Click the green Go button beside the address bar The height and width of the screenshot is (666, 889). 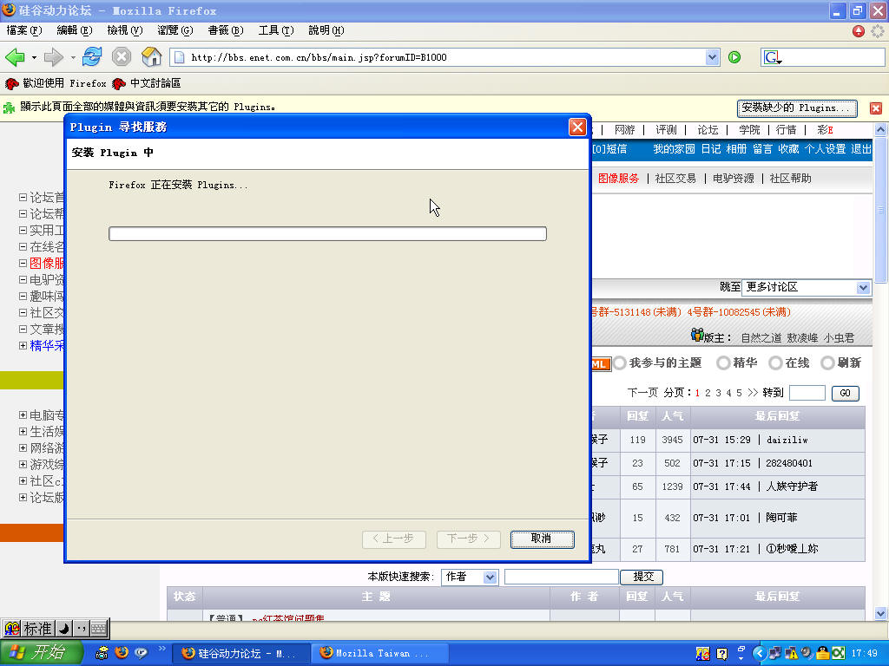tap(734, 57)
